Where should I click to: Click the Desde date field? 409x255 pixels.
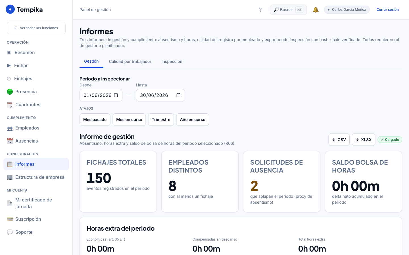(101, 95)
